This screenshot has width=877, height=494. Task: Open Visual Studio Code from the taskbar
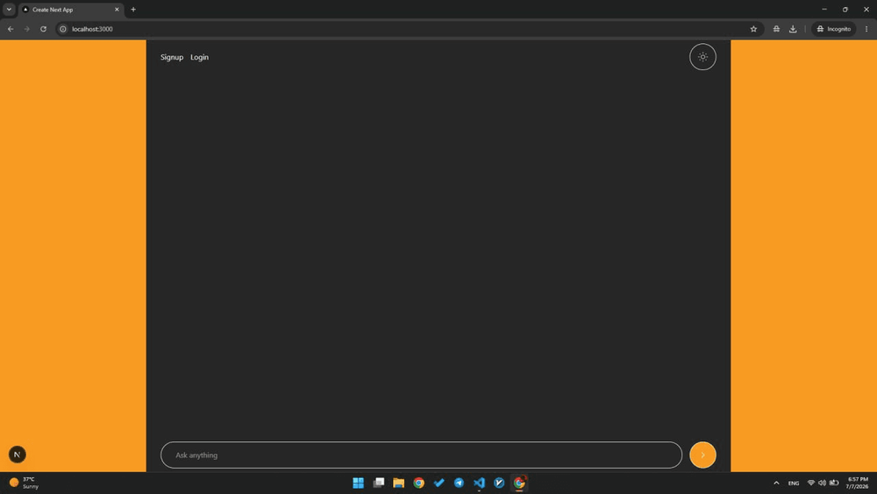[x=480, y=483]
